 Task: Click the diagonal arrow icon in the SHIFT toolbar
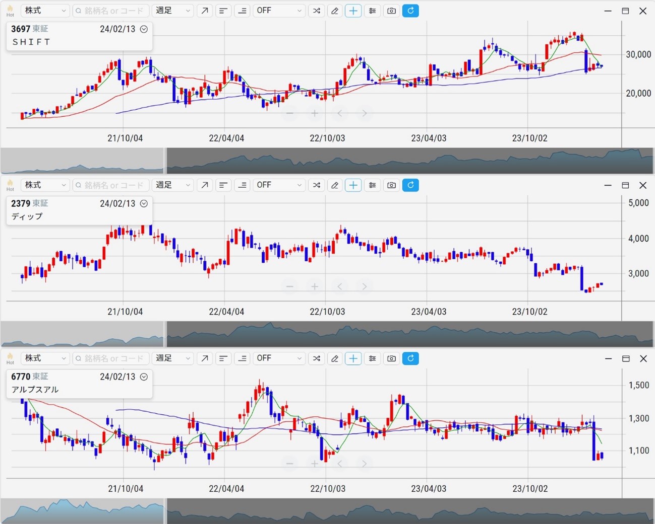coord(204,11)
